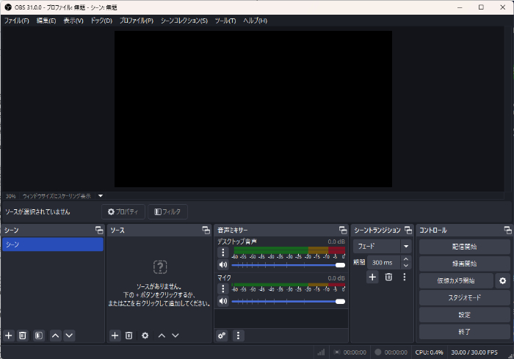
Task: Open advanced audio properties gears icon
Action: pyautogui.click(x=222, y=336)
